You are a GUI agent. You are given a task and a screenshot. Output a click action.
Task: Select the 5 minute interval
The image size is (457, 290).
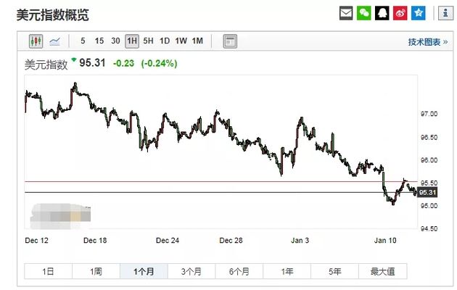83,41
